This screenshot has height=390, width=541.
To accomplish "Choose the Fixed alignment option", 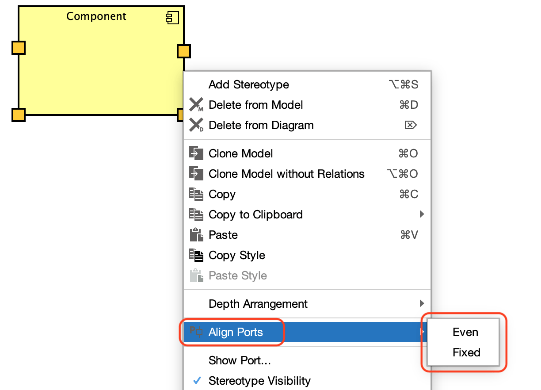I will [466, 352].
